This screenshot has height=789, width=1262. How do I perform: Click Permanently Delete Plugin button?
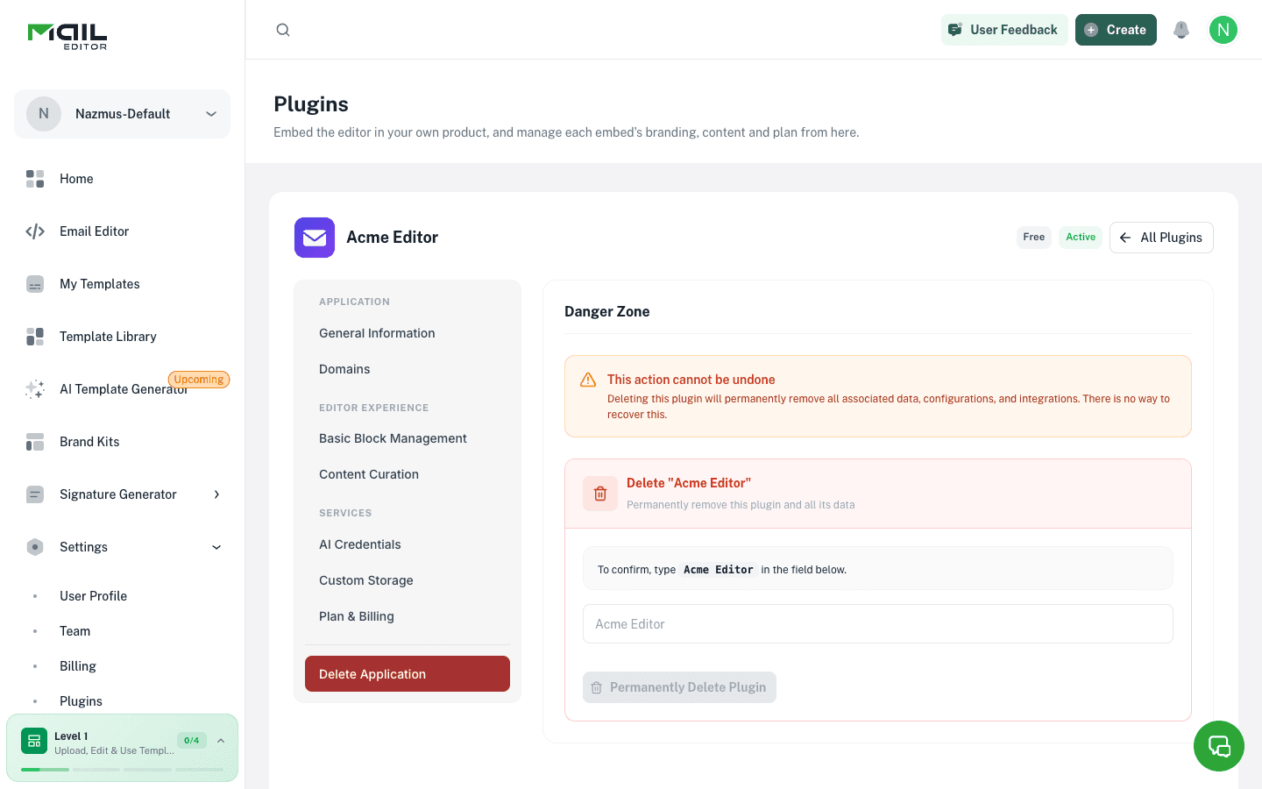pos(679,687)
